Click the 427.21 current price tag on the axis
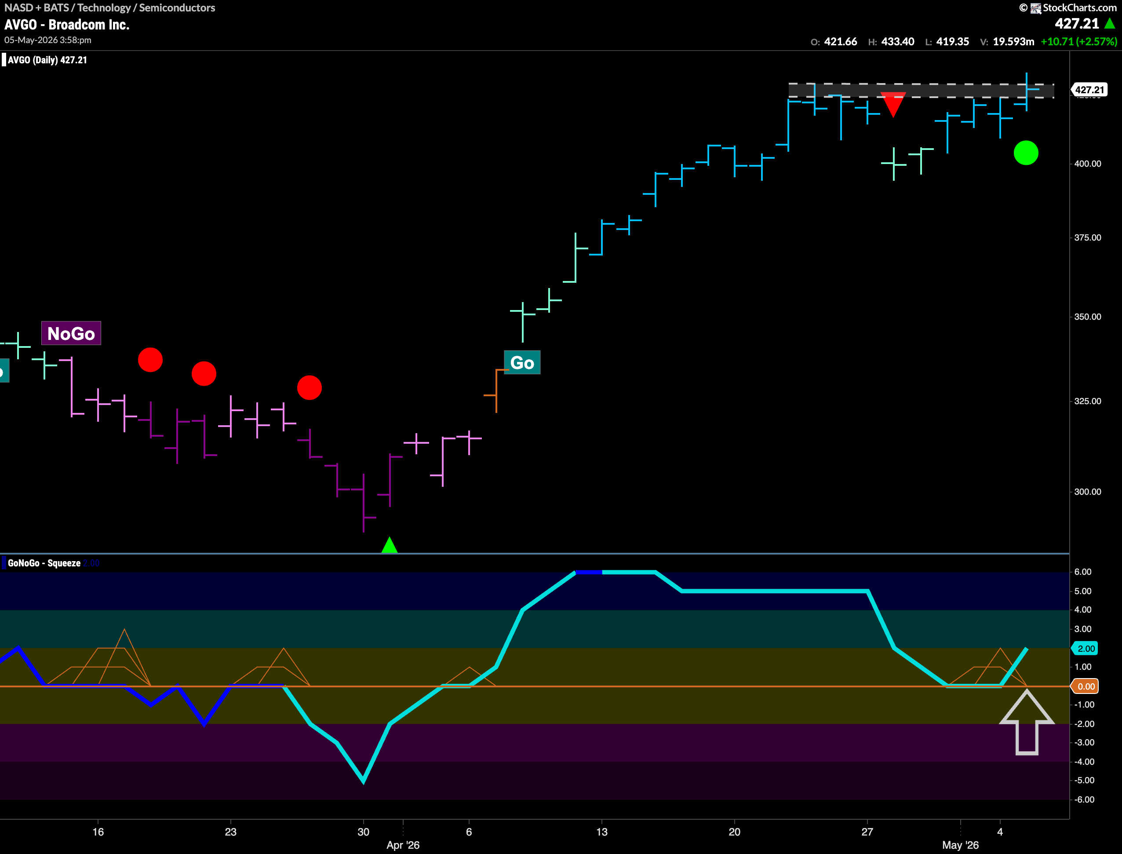Viewport: 1122px width, 854px height. click(1089, 90)
